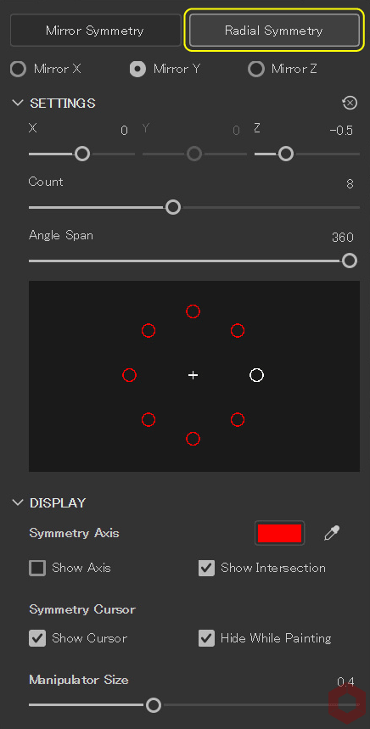The height and width of the screenshot is (729, 370).
Task: Click the bottommost red symmetry circle
Action: 193,439
